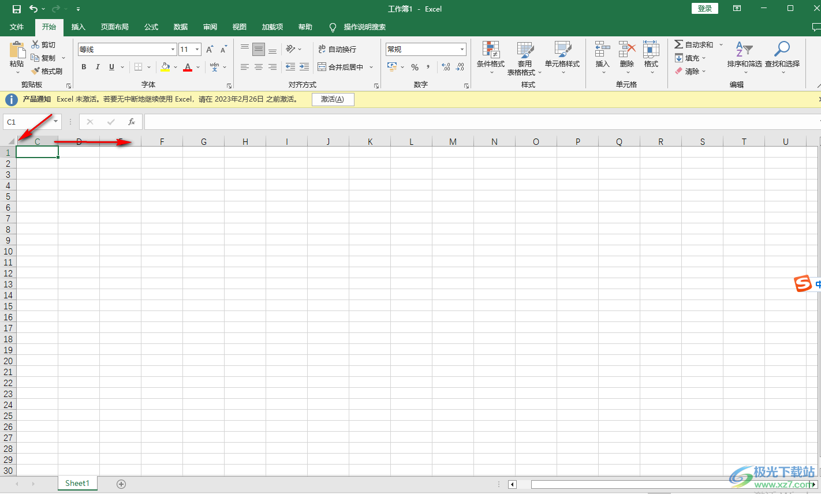Switch to the Data (数据) tab
This screenshot has height=494, width=821.
181,27
